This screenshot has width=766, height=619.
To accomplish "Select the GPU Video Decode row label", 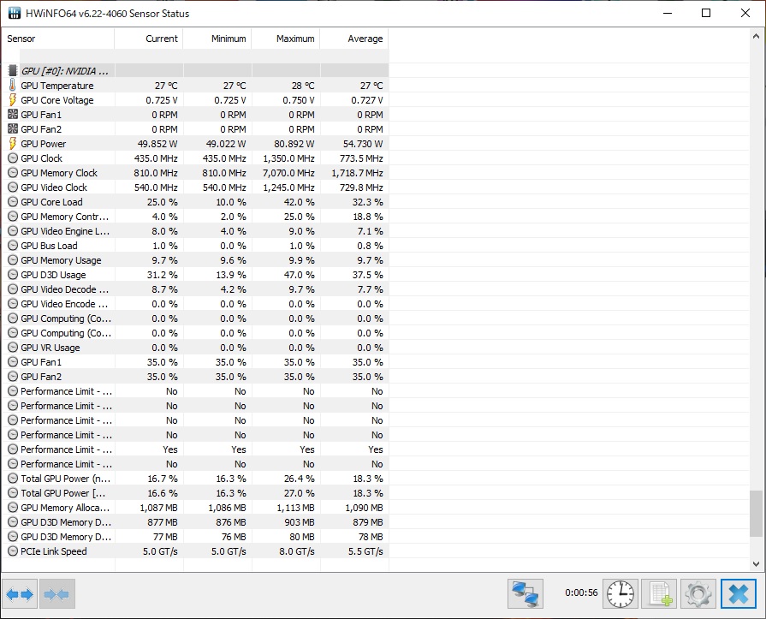I will 64,289.
